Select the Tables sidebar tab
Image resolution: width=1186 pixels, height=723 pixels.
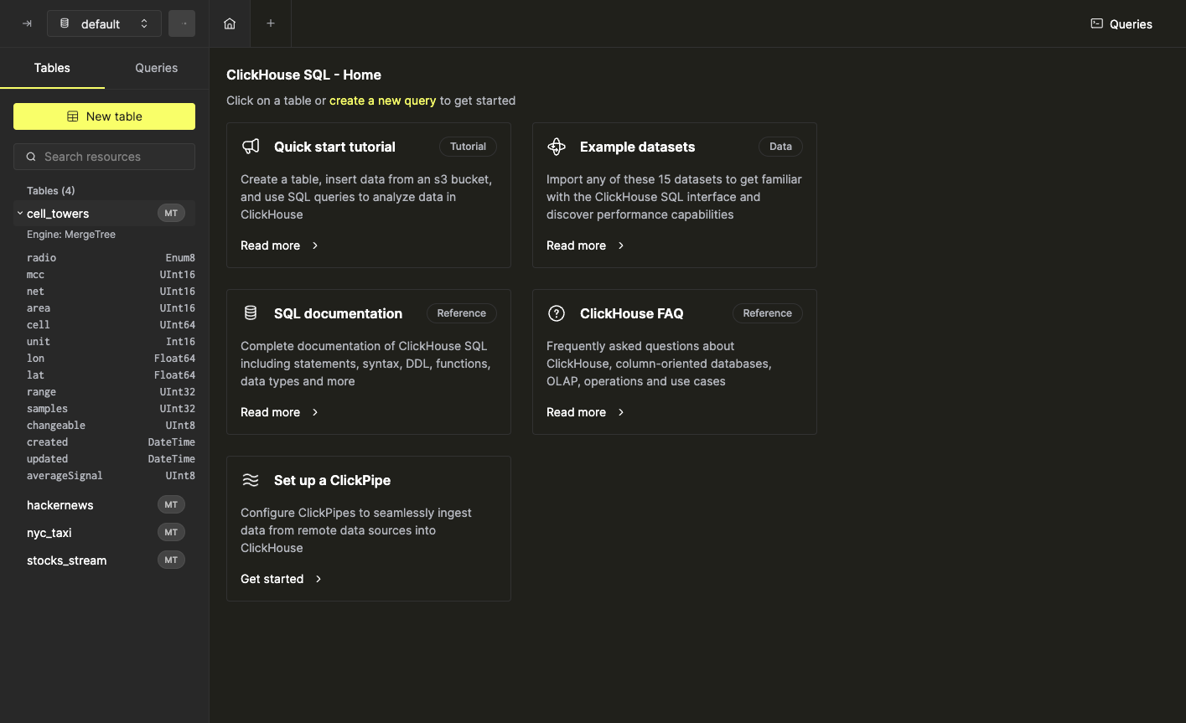click(x=52, y=68)
